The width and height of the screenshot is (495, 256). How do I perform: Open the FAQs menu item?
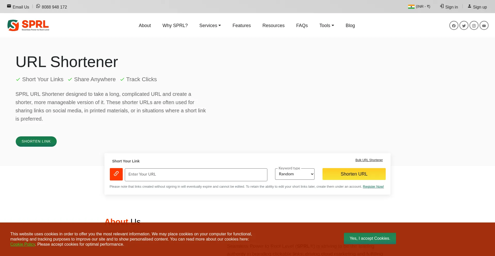click(x=302, y=26)
